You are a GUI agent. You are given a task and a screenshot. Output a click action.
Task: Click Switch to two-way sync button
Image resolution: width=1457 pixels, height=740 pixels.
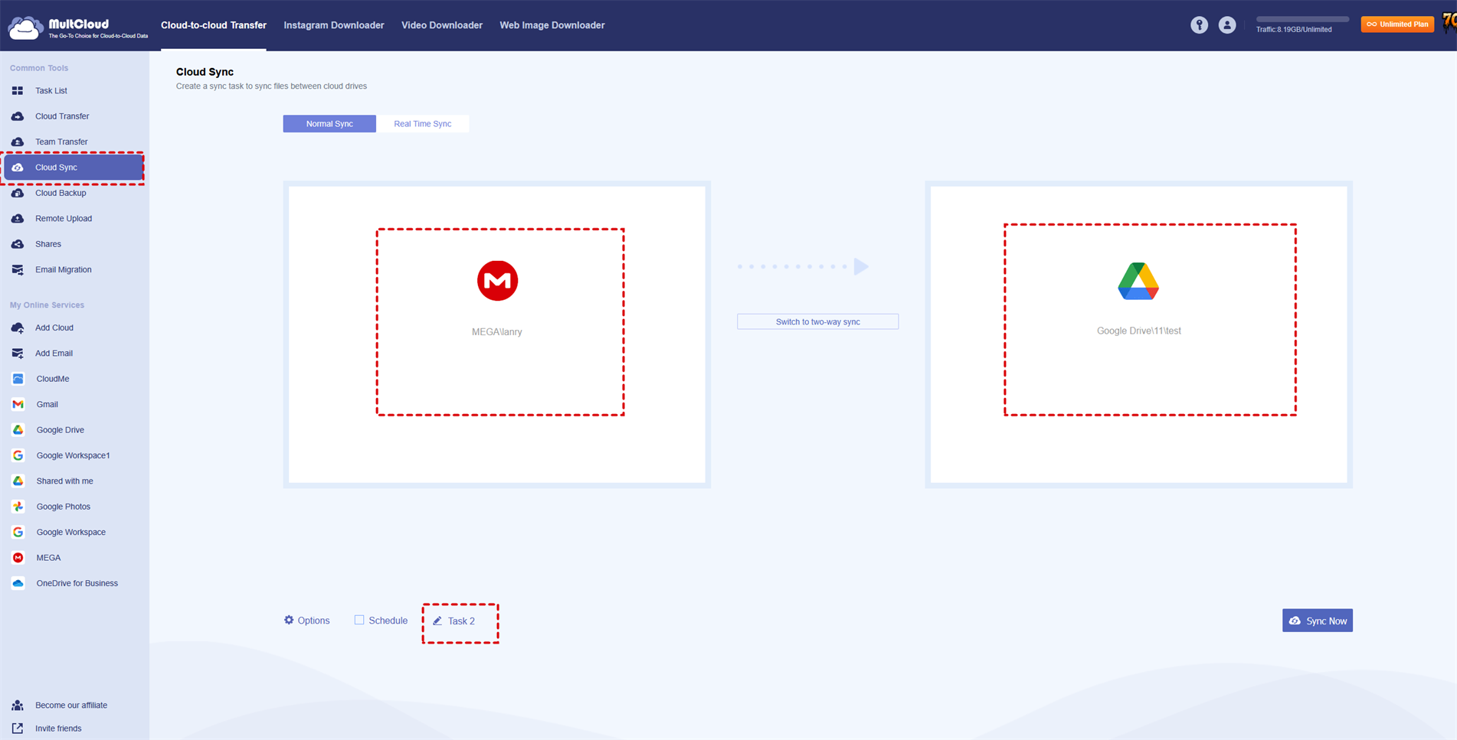[818, 321]
